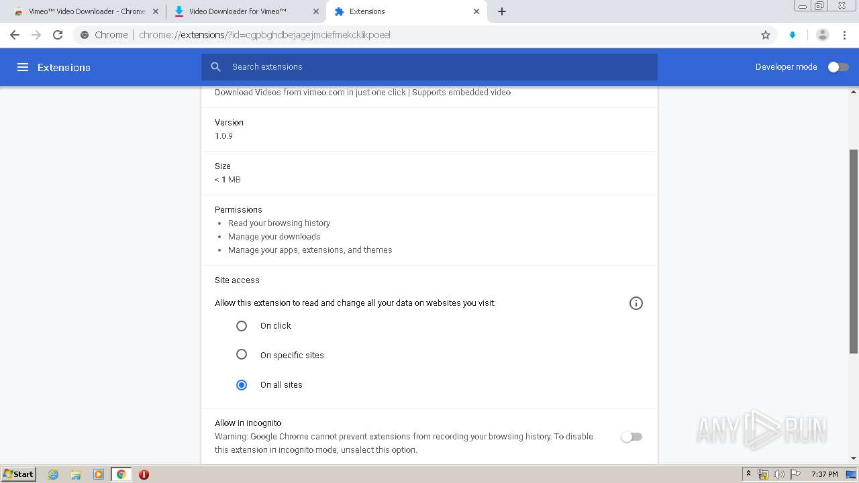This screenshot has height=483, width=859.
Task: Open a new tab
Action: 502,11
